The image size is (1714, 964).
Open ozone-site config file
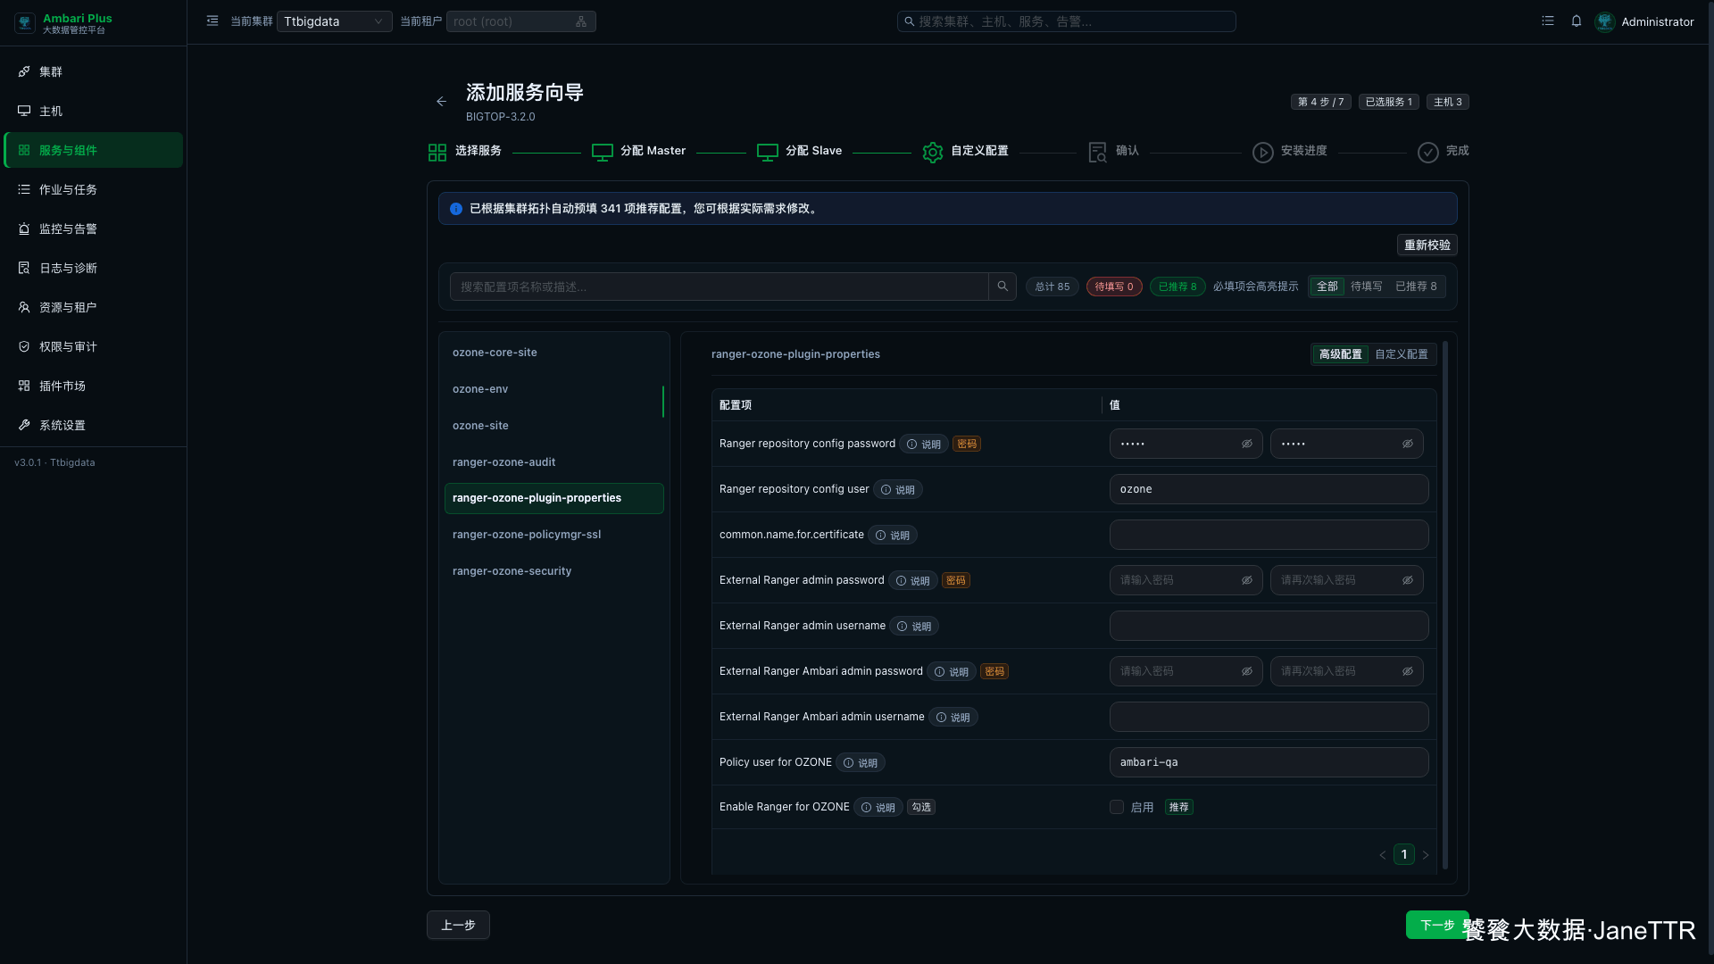553,426
